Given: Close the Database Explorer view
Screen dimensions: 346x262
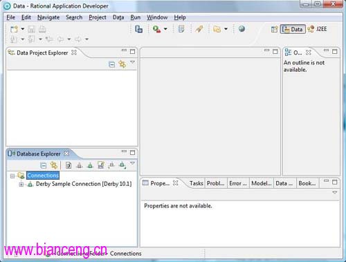Looking at the screenshot, I should [x=66, y=153].
